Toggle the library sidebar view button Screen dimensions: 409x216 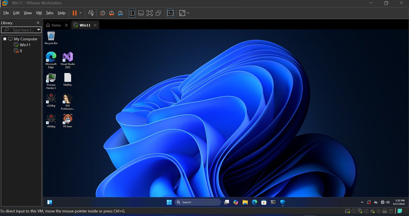[132, 13]
